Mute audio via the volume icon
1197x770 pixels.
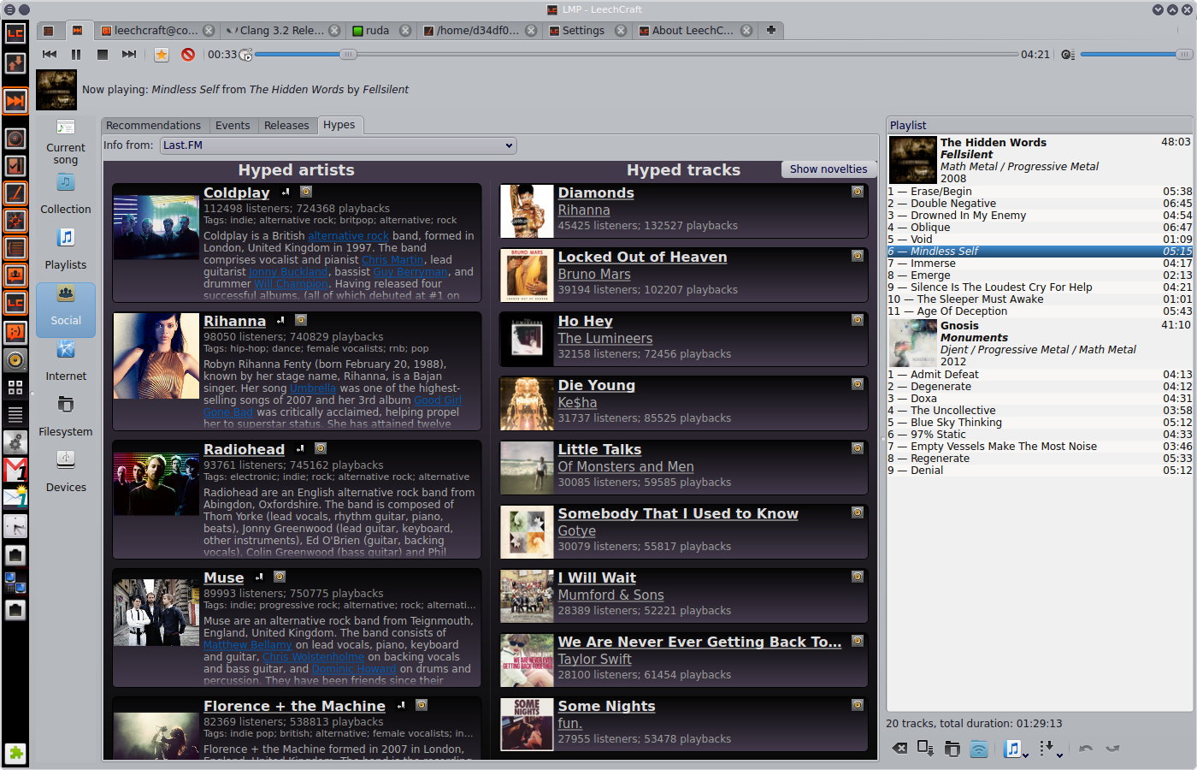pos(1067,54)
